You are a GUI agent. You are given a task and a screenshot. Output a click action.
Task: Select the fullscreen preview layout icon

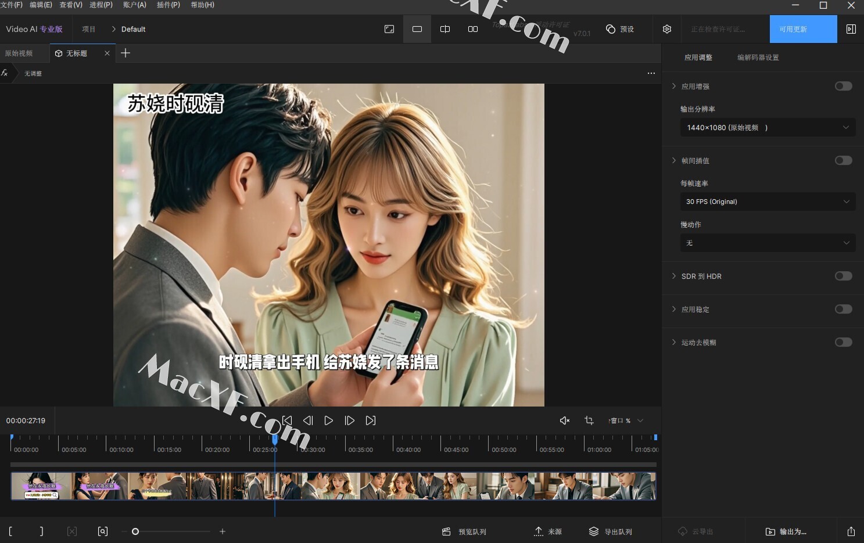click(389, 29)
